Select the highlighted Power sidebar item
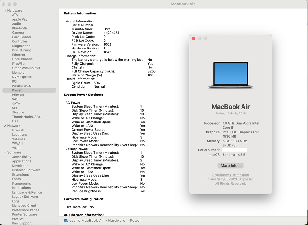 (x=29, y=90)
